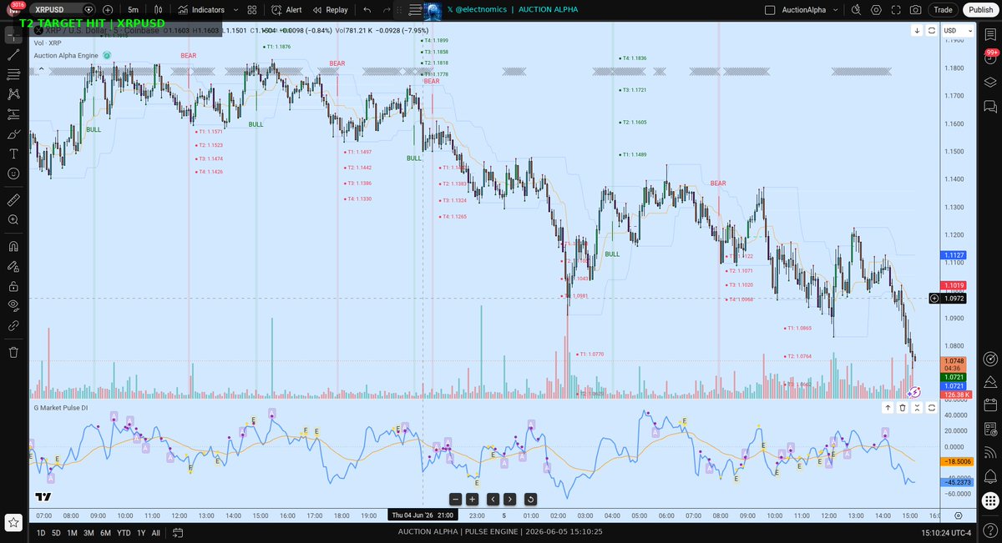Image resolution: width=1002 pixels, height=543 pixels.
Task: Maximize the G Market Pulse pane
Action: pyautogui.click(x=931, y=408)
